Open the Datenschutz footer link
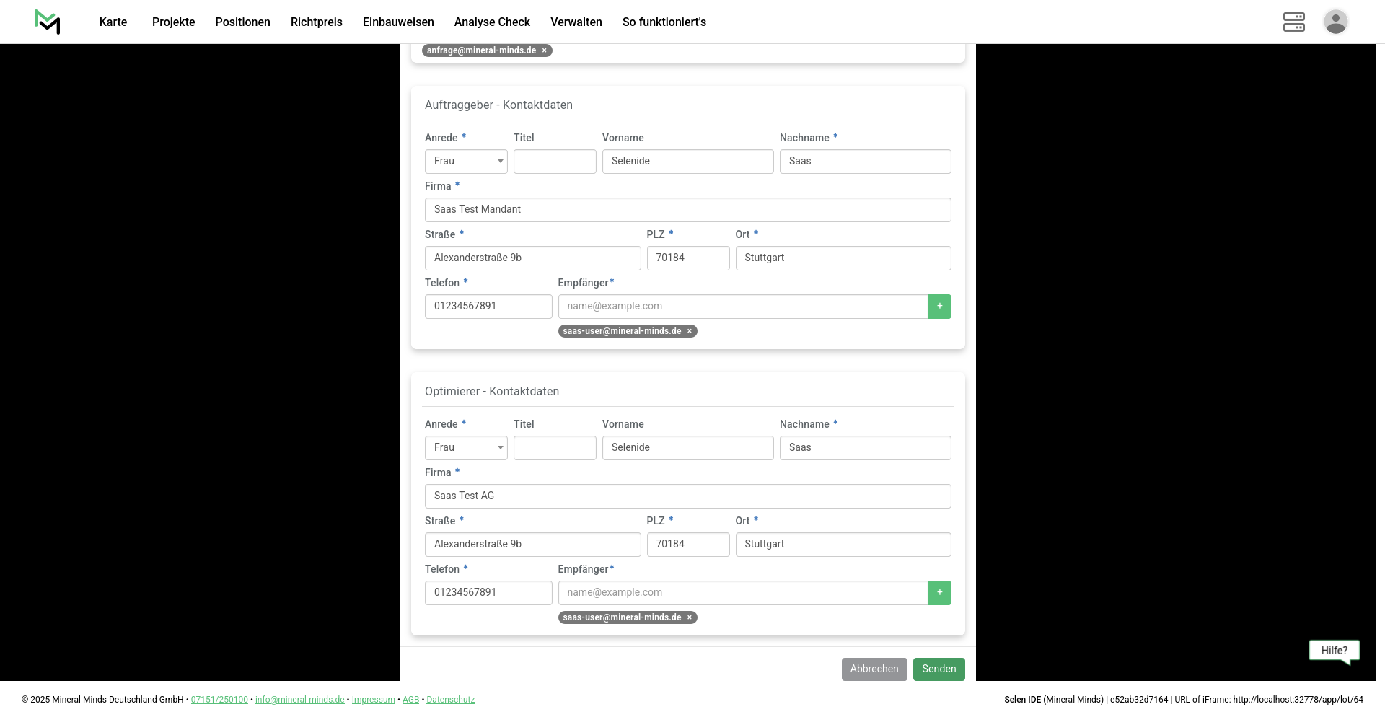This screenshot has height=717, width=1385. [450, 700]
